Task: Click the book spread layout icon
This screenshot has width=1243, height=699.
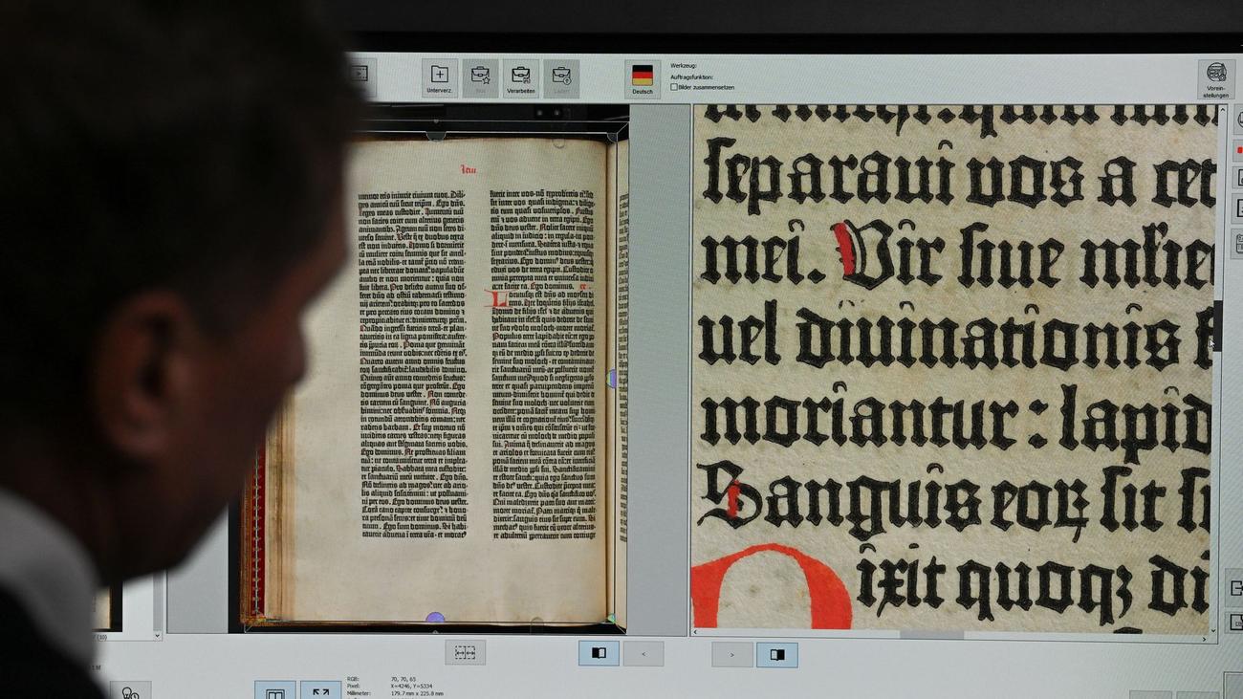Action: click(274, 691)
